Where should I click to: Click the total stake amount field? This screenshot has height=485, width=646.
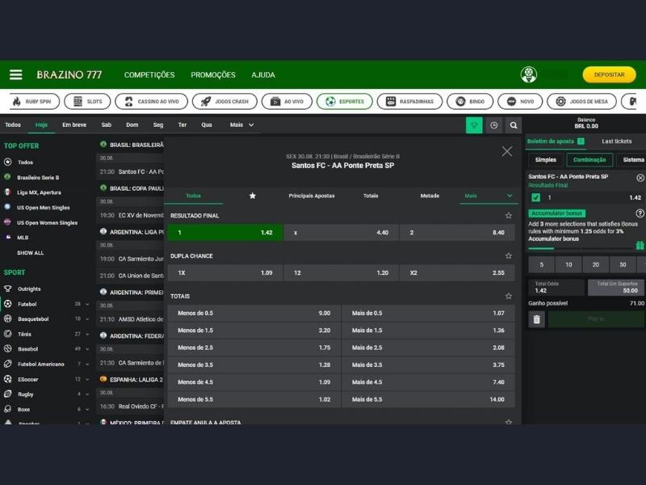tap(616, 287)
